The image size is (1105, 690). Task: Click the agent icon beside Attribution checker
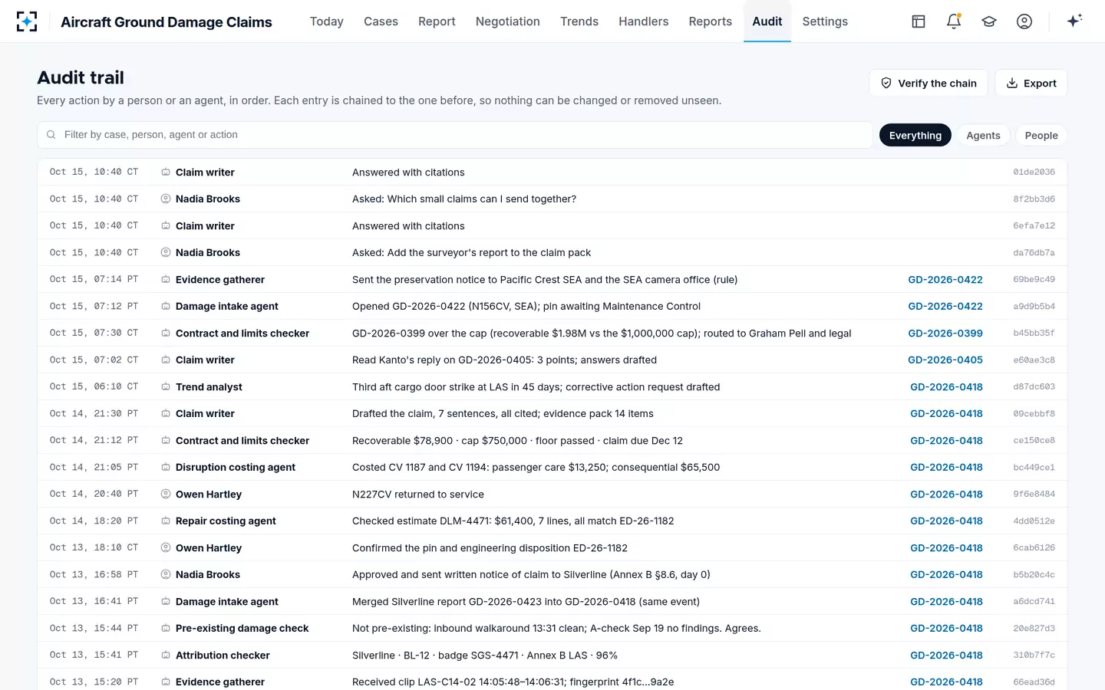tap(166, 655)
